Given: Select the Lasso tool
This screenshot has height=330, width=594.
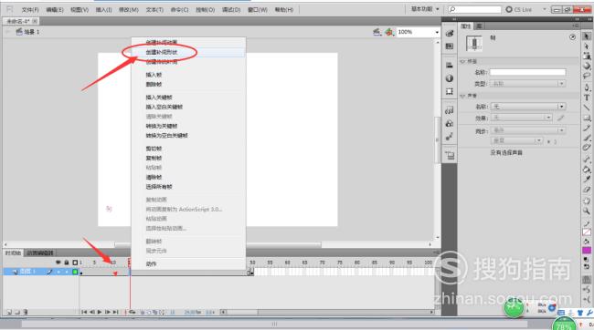Looking at the screenshot, I should [587, 76].
